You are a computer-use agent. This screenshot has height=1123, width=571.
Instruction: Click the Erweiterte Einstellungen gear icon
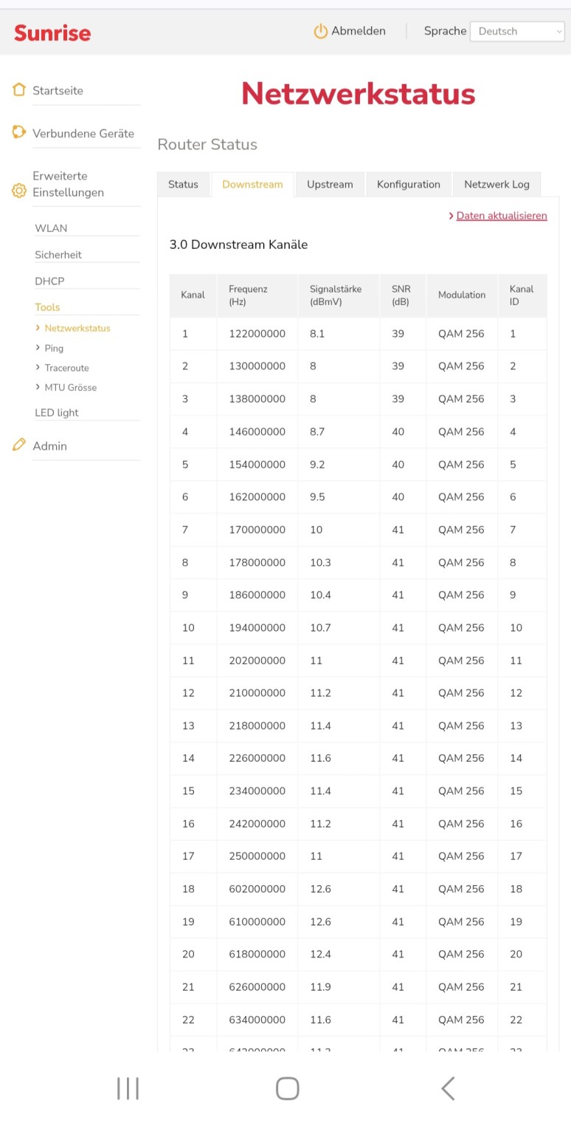click(19, 191)
